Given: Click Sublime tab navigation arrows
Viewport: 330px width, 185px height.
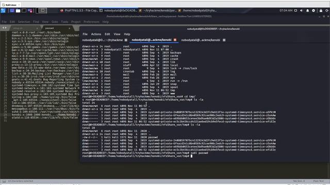Looking at the screenshot, I should pyautogui.click(x=5, y=28).
